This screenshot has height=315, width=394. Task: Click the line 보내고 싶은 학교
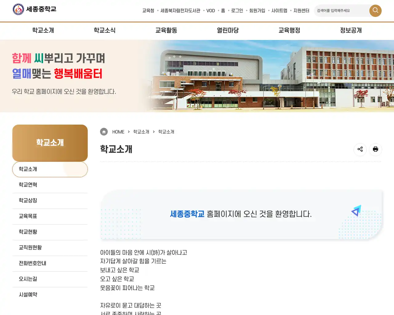120,270
